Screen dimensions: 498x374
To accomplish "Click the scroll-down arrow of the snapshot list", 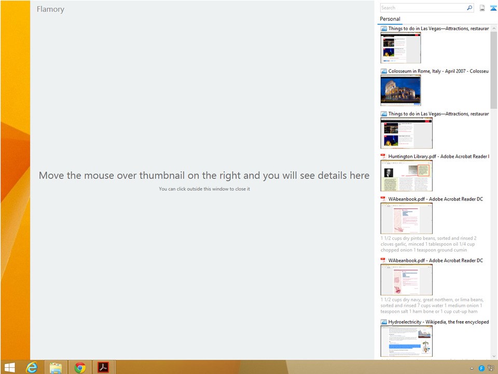I will (x=493, y=355).
